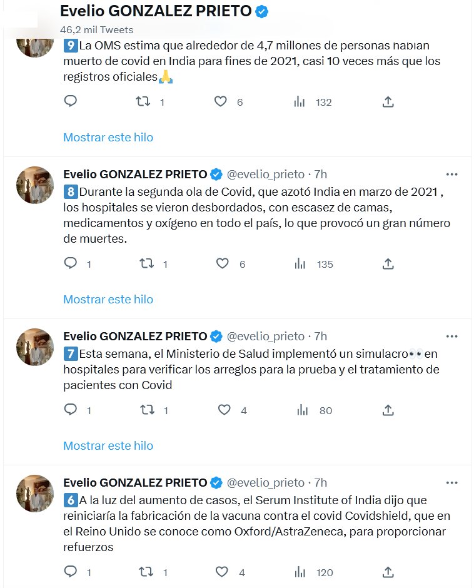This screenshot has height=588, width=474.
Task: Click profile avatar beside tweet 7
Action: (x=35, y=347)
